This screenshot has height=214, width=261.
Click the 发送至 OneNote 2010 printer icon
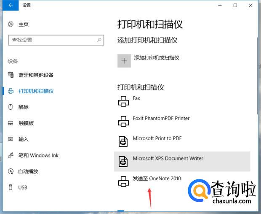click(x=123, y=181)
